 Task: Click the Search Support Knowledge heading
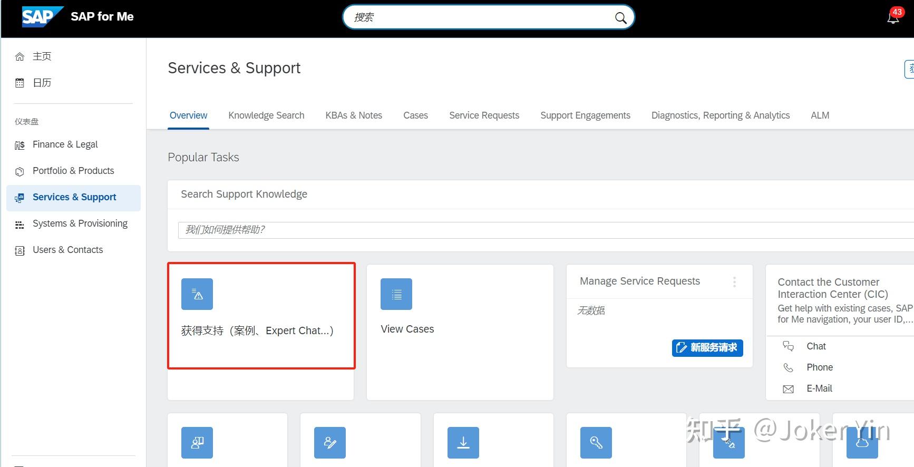coord(244,194)
